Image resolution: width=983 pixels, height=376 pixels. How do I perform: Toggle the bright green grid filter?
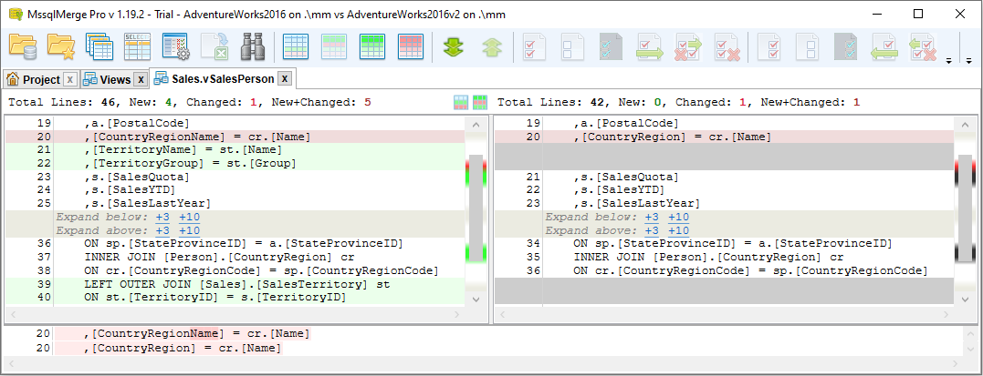(372, 47)
